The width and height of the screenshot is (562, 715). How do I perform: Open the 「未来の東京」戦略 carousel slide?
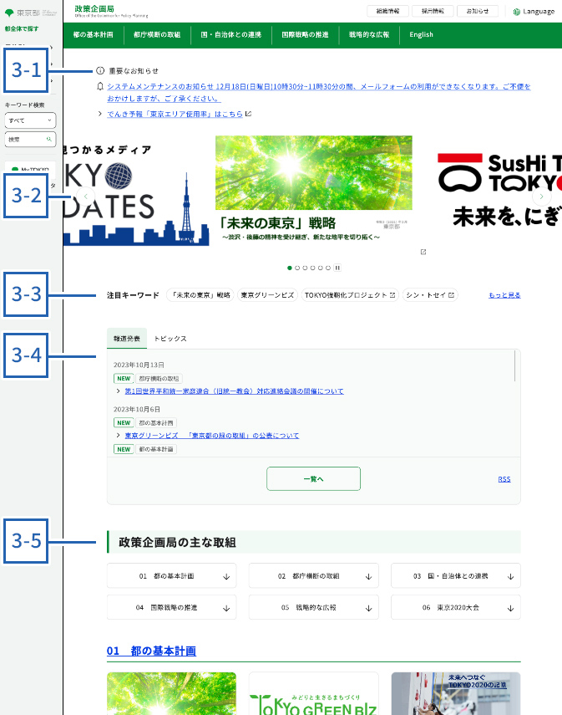(x=314, y=189)
